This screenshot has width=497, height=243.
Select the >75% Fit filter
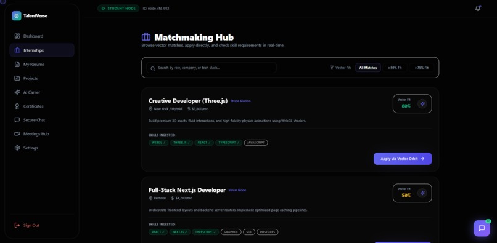pos(421,68)
